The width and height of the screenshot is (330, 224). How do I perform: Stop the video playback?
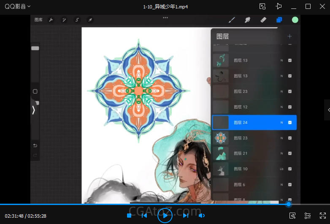129,216
